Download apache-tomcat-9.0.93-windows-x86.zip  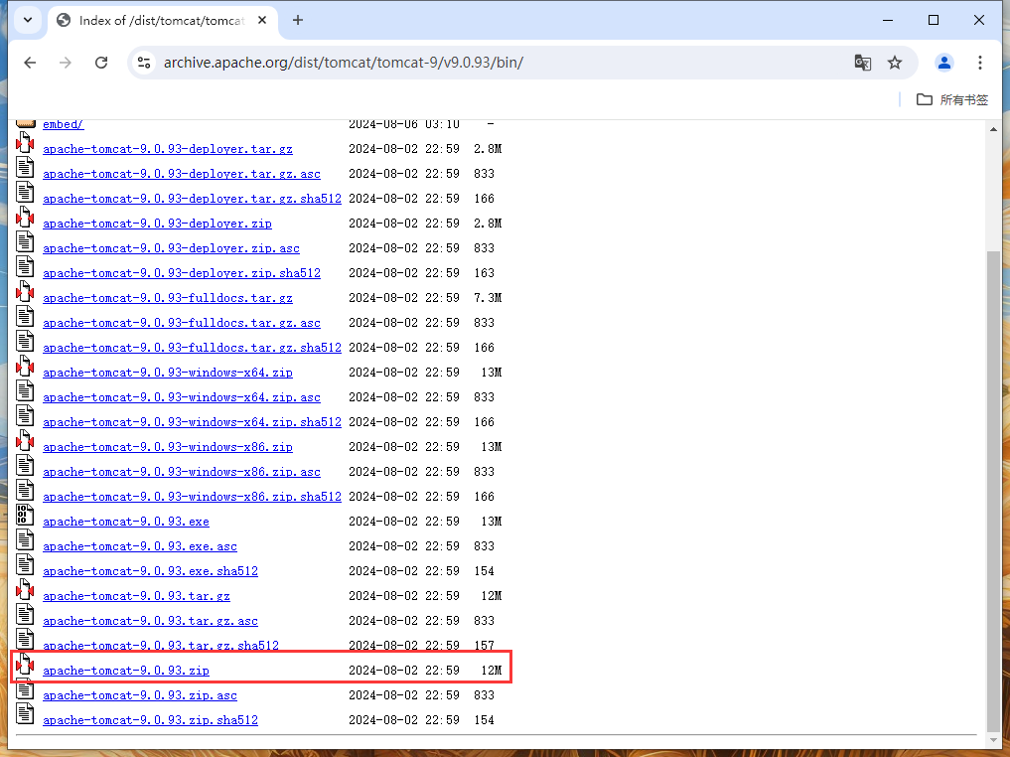[168, 447]
